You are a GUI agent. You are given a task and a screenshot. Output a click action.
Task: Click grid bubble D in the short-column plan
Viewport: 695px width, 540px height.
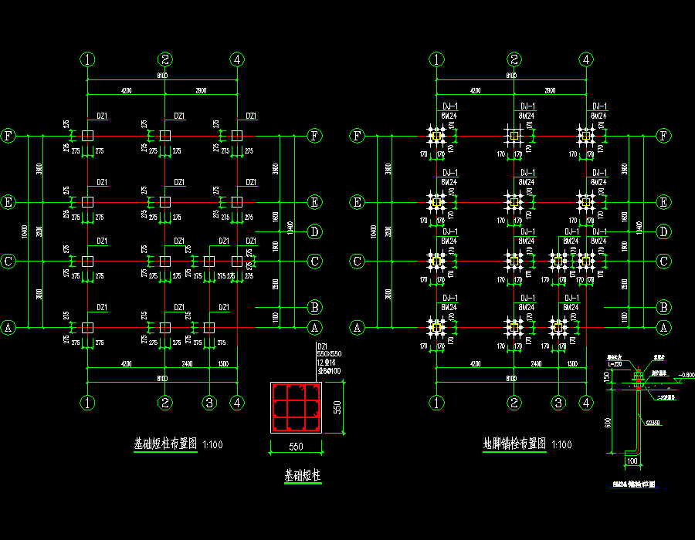coord(315,231)
